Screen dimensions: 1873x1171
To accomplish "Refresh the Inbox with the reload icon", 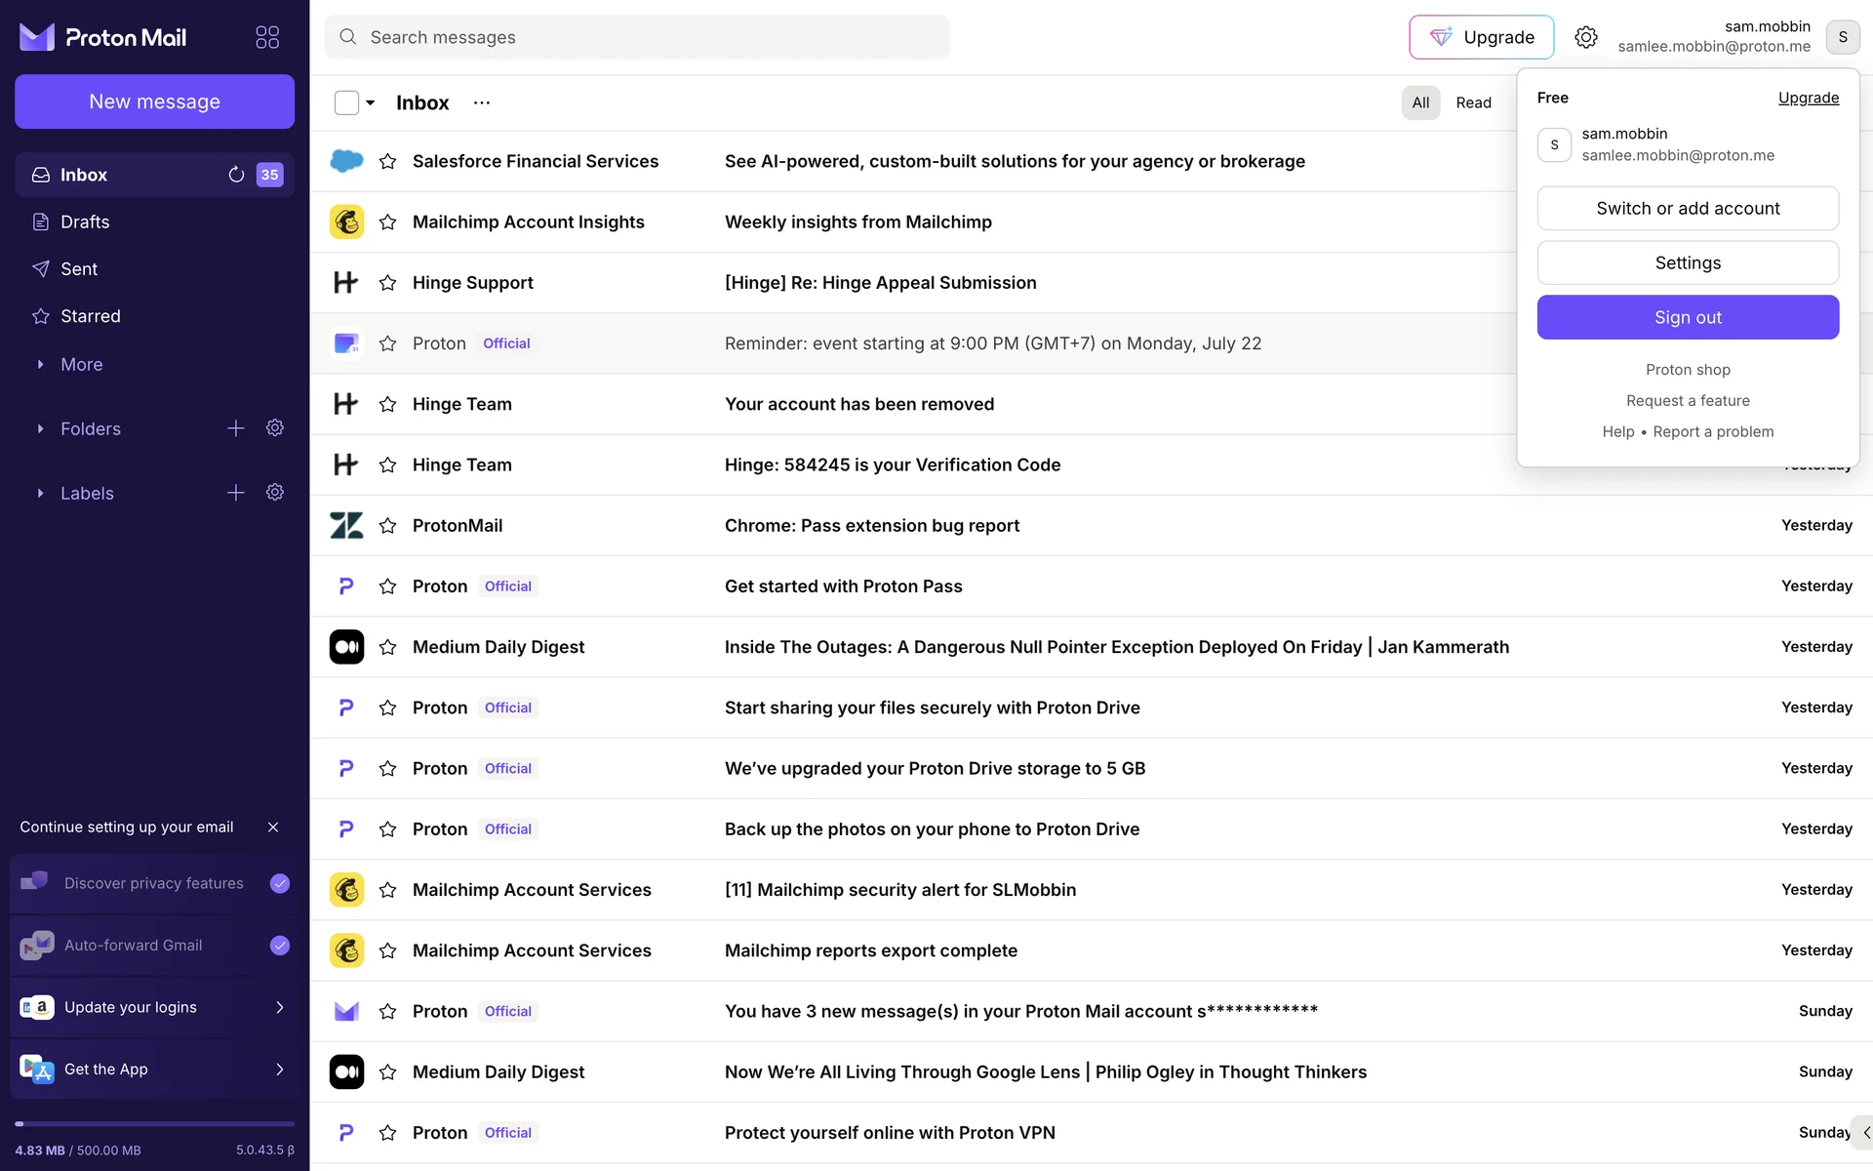I will pyautogui.click(x=236, y=175).
